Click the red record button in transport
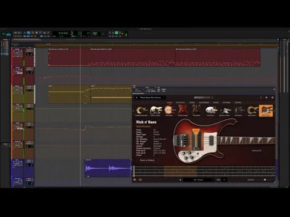Image resolution: width=290 pixels, height=217 pixels. click(x=120, y=33)
